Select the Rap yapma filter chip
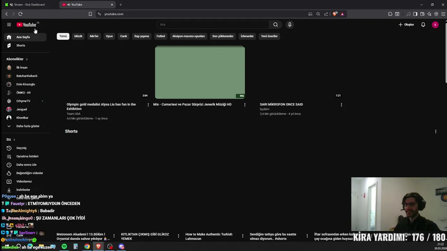447x251 pixels. (142, 36)
